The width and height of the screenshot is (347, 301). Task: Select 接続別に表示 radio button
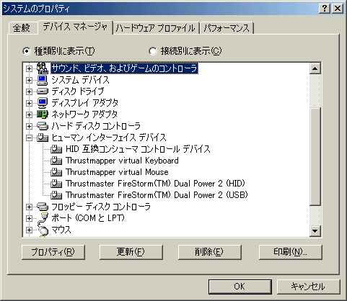click(x=153, y=51)
